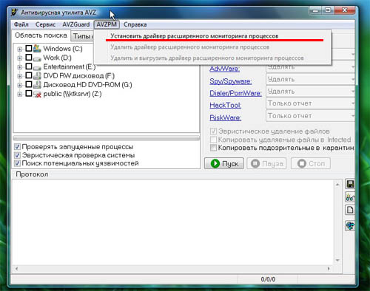Switch to the Типы файлов tab
Image resolution: width=370 pixels, height=291 pixels.
(83, 36)
